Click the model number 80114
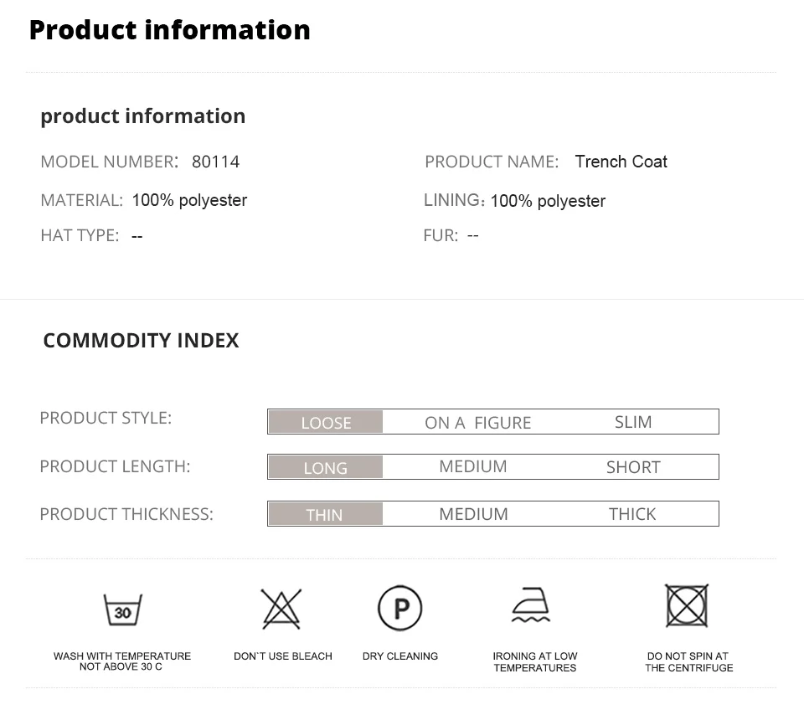Viewport: 804px width, 720px height. tap(215, 162)
